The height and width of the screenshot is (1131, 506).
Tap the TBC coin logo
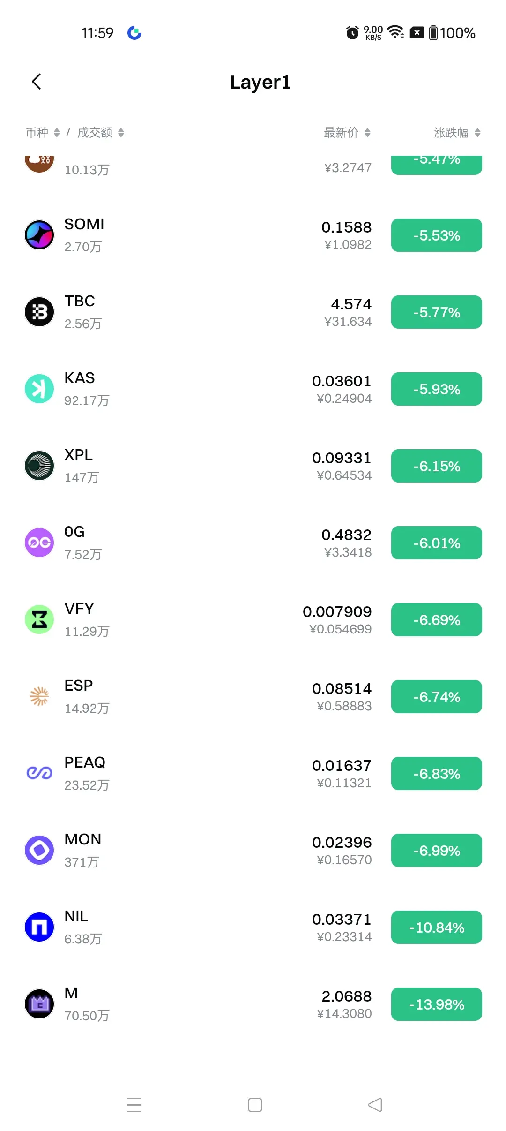(39, 312)
